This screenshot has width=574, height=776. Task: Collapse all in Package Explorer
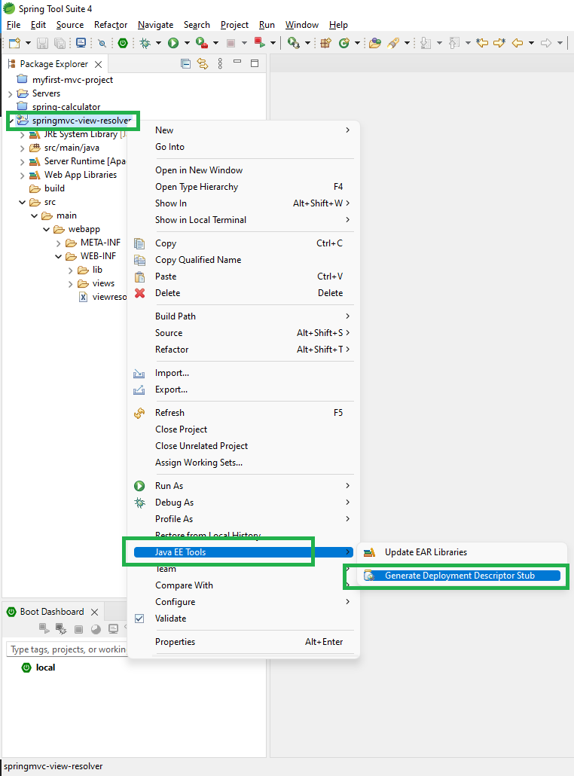pos(185,63)
